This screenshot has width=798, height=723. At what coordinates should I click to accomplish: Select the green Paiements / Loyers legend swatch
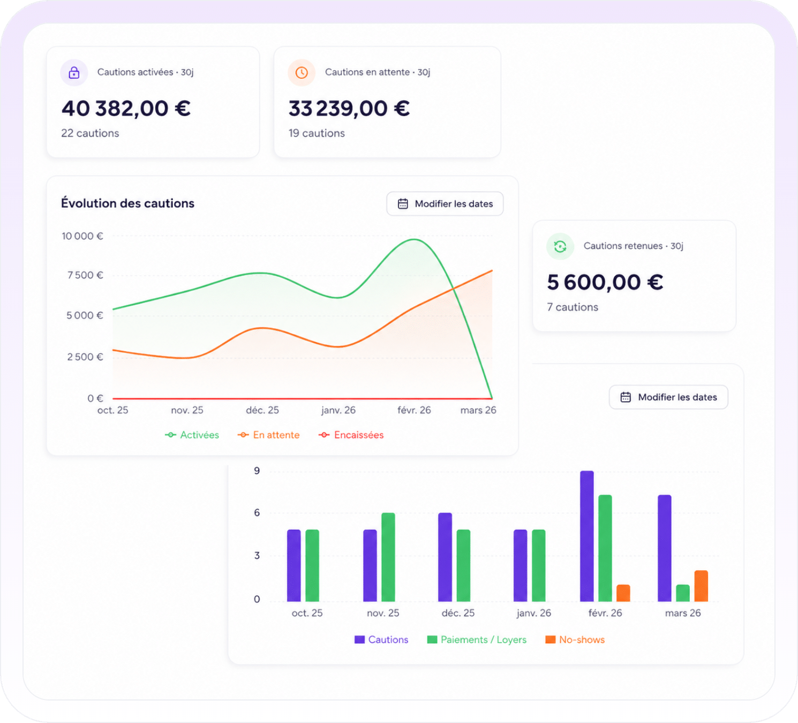point(432,639)
